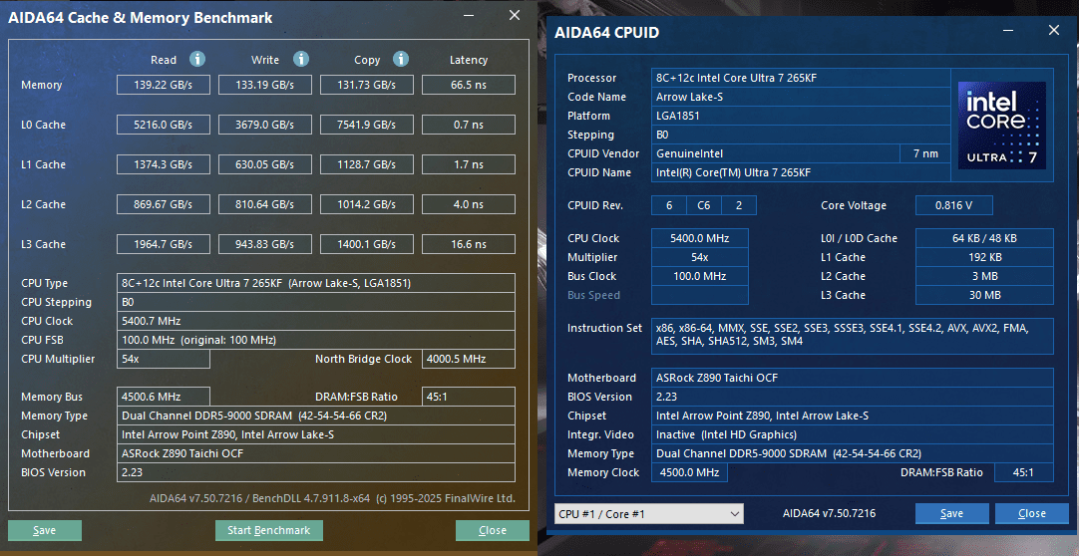Click the Platform value LGA1851

coord(801,117)
